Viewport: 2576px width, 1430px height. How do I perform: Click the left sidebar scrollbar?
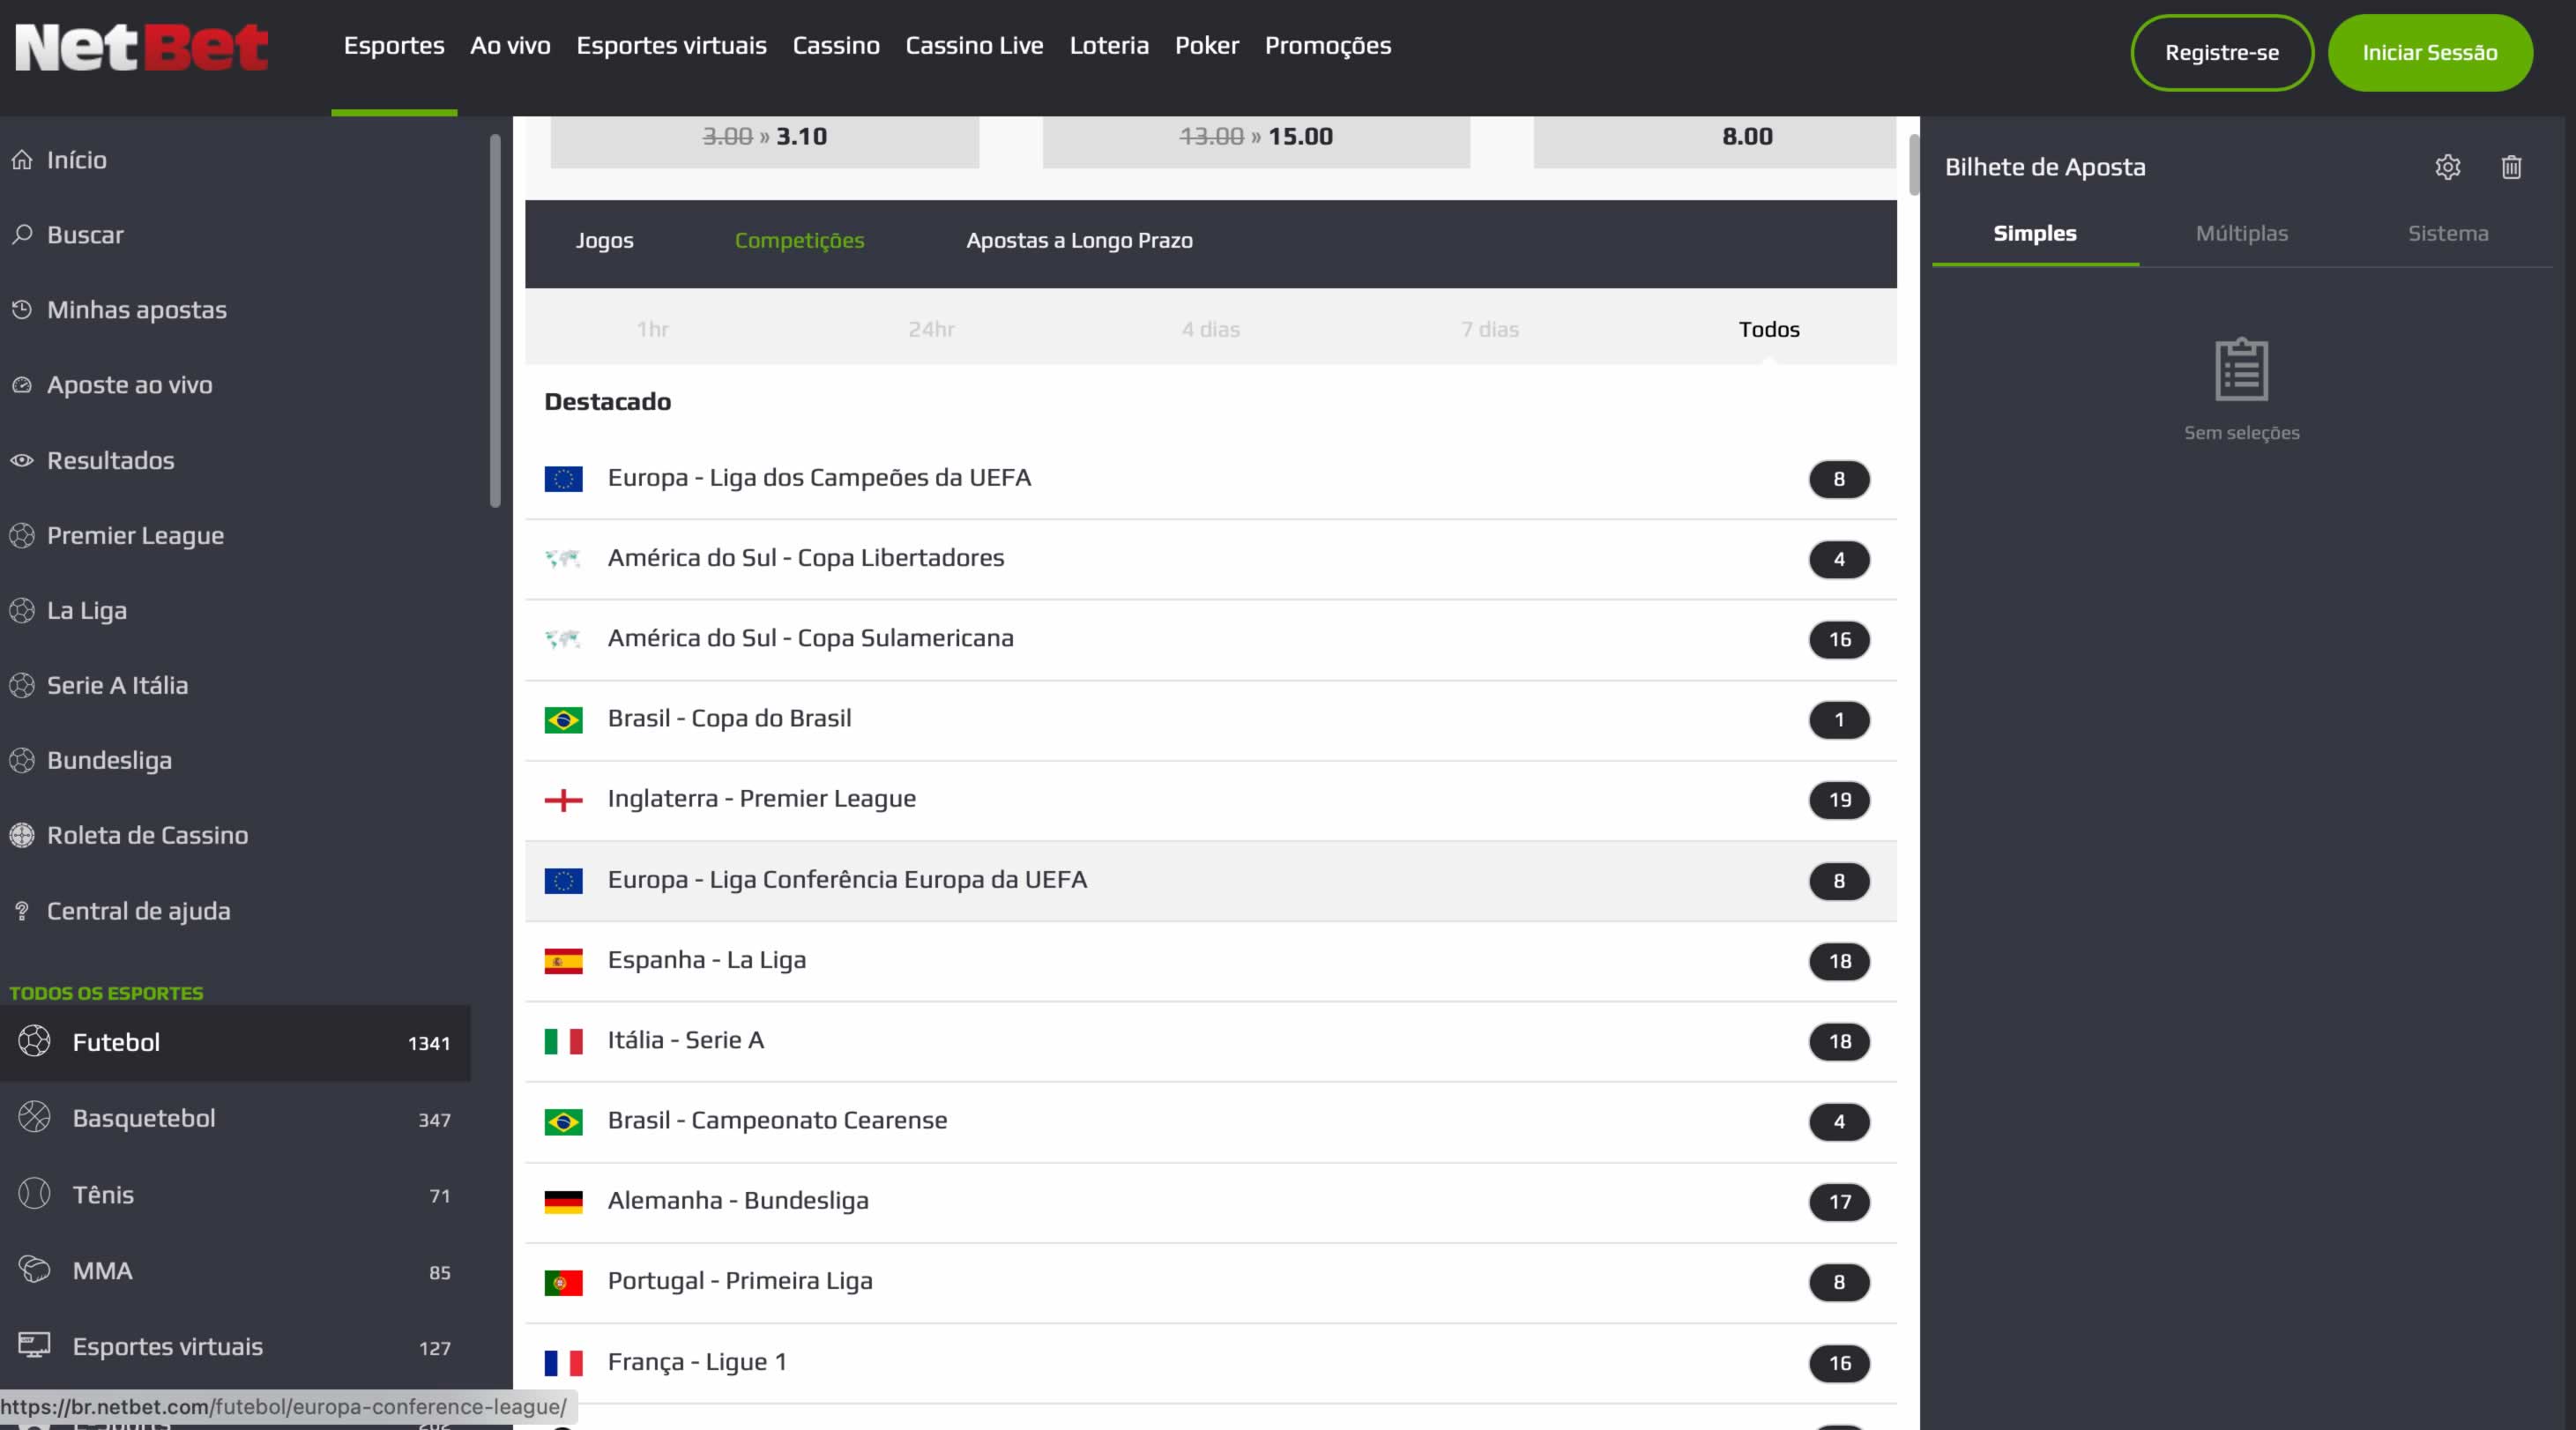(494, 320)
